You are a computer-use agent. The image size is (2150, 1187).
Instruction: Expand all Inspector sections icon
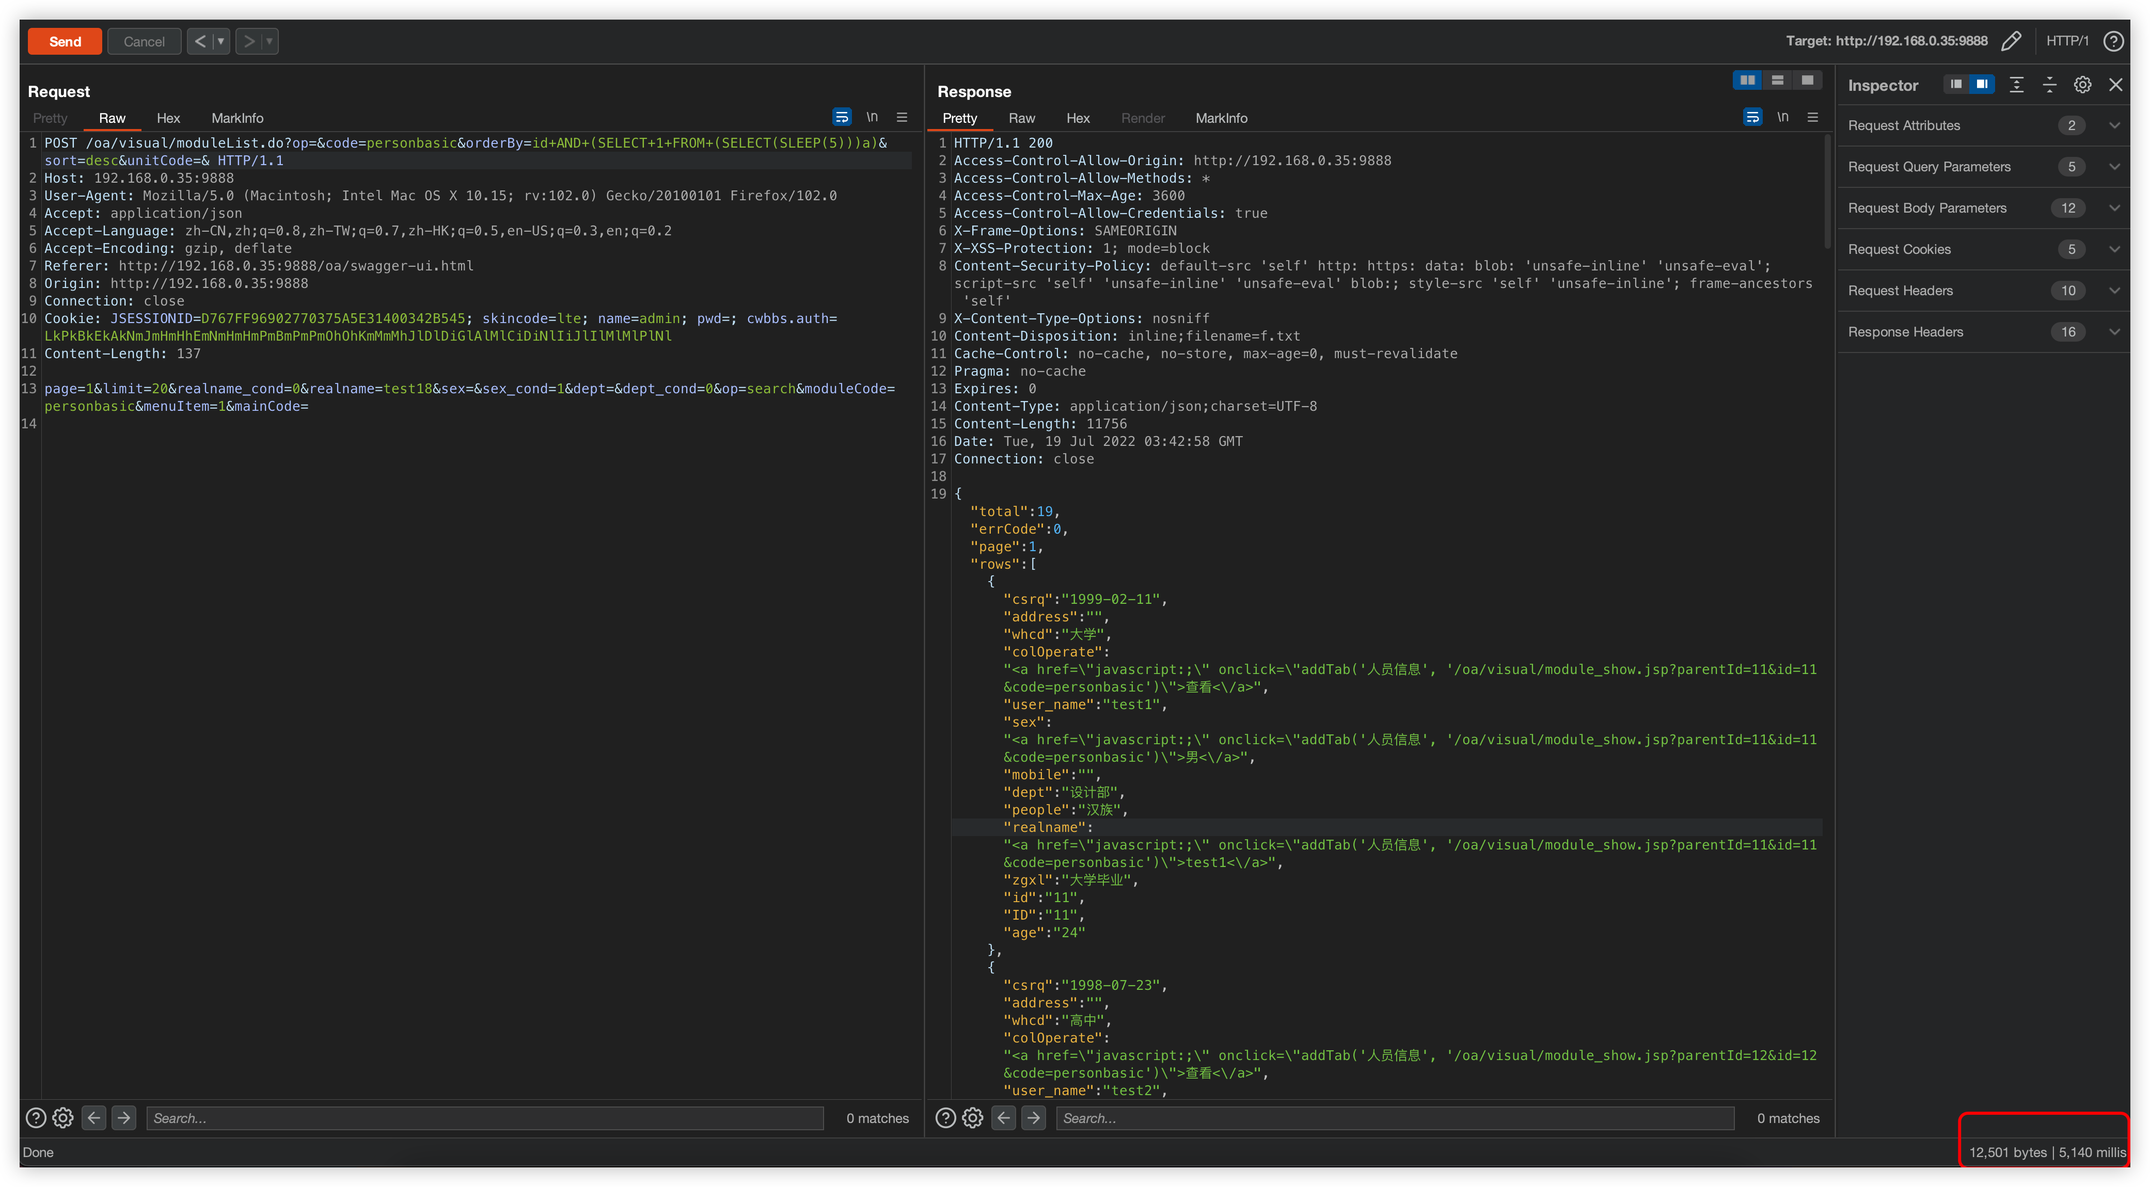(x=2016, y=85)
